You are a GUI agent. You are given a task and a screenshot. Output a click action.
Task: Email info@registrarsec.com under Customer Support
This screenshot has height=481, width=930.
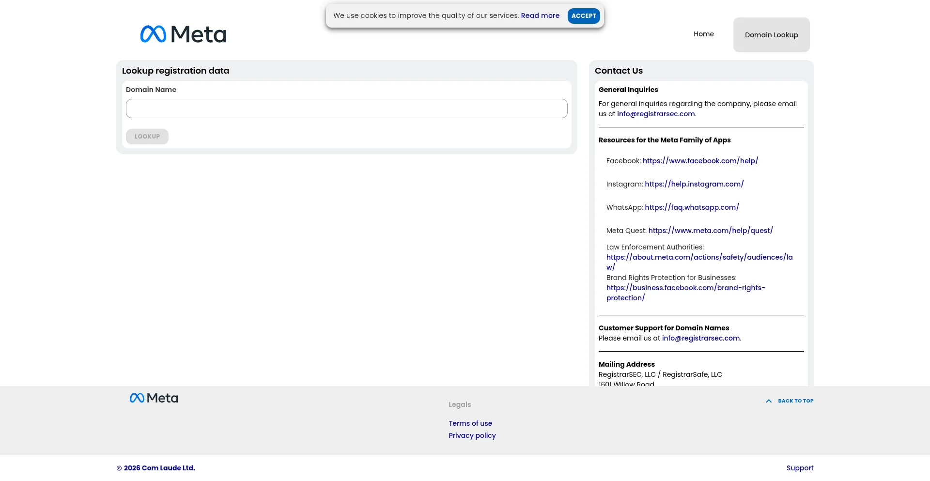701,338
